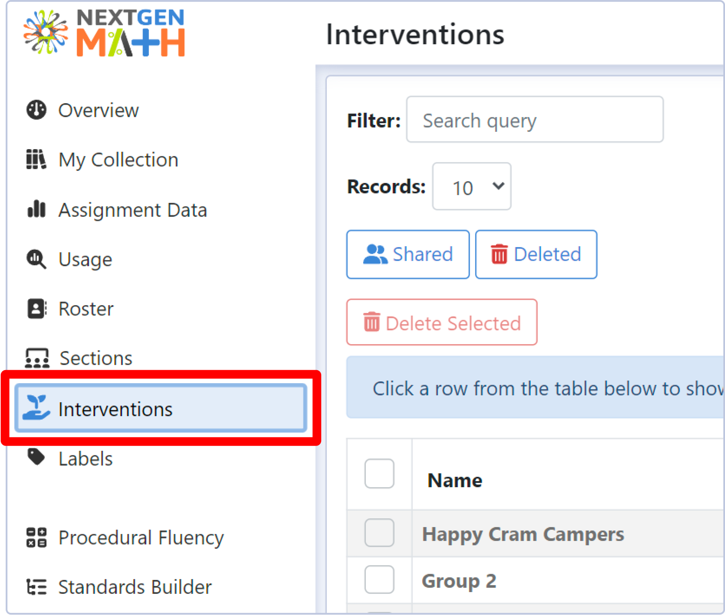Open the Records count dropdown
This screenshot has height=615, width=725.
point(471,186)
